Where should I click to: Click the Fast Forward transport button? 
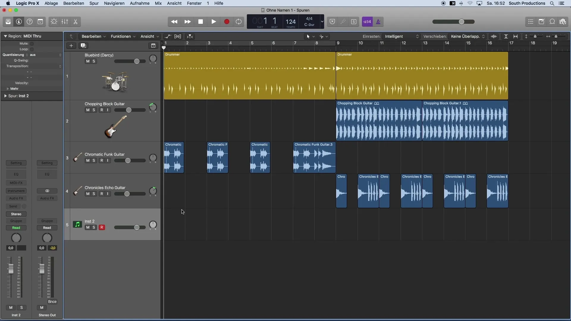coord(187,22)
